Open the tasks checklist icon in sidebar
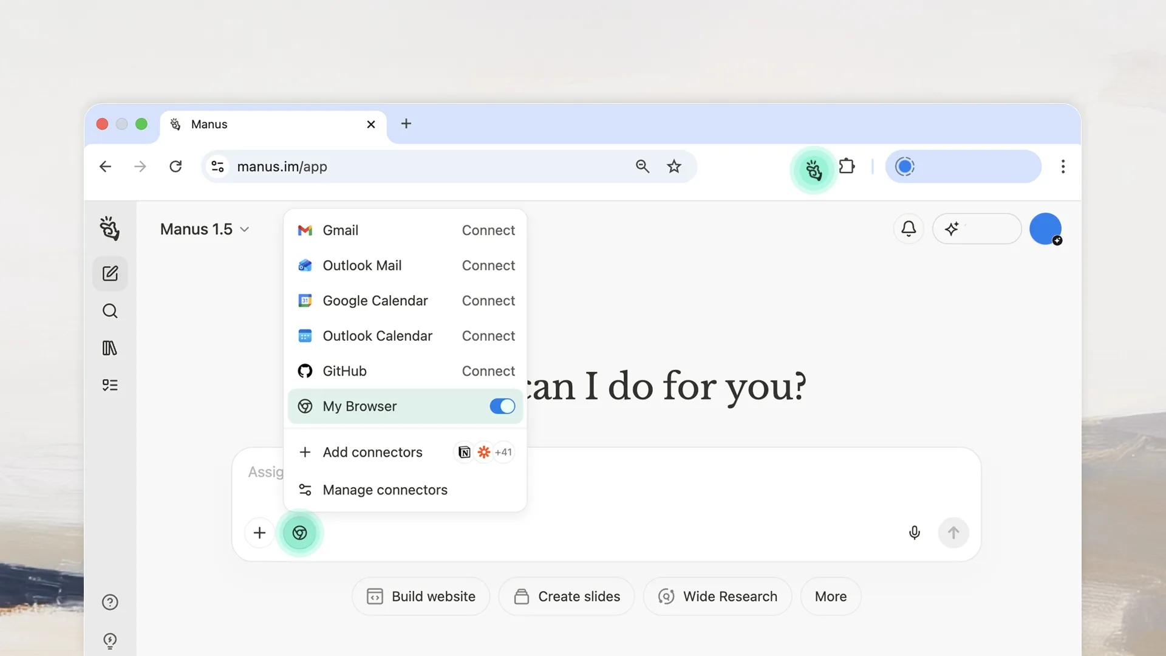1166x656 pixels. [110, 384]
